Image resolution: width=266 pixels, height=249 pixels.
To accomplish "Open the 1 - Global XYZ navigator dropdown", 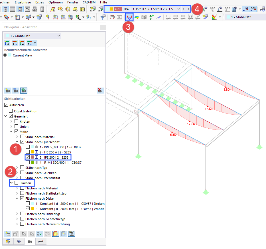I will (33, 36).
